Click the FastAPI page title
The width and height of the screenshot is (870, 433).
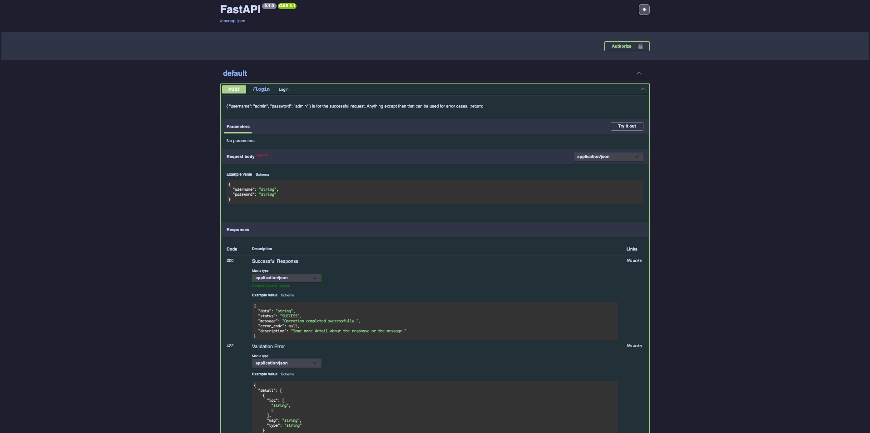pos(240,9)
